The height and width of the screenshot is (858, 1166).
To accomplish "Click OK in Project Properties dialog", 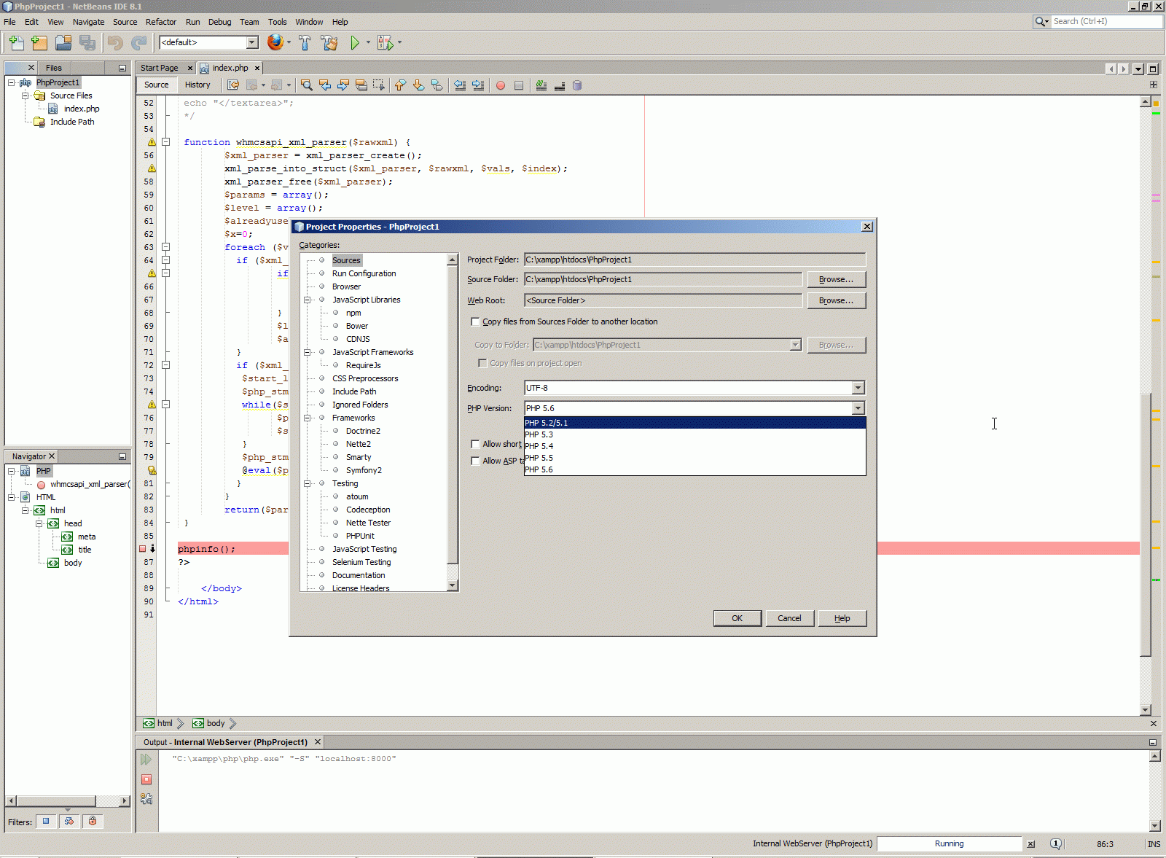I will tap(737, 618).
